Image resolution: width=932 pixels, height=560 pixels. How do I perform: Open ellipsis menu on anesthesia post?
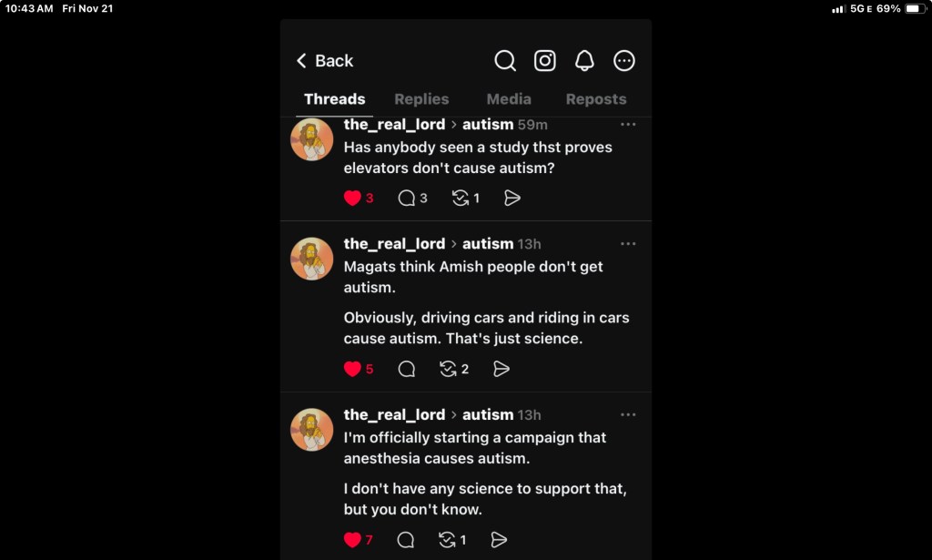628,415
